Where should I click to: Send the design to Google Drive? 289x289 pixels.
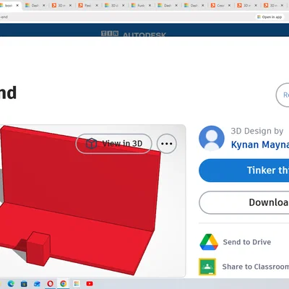point(236,242)
